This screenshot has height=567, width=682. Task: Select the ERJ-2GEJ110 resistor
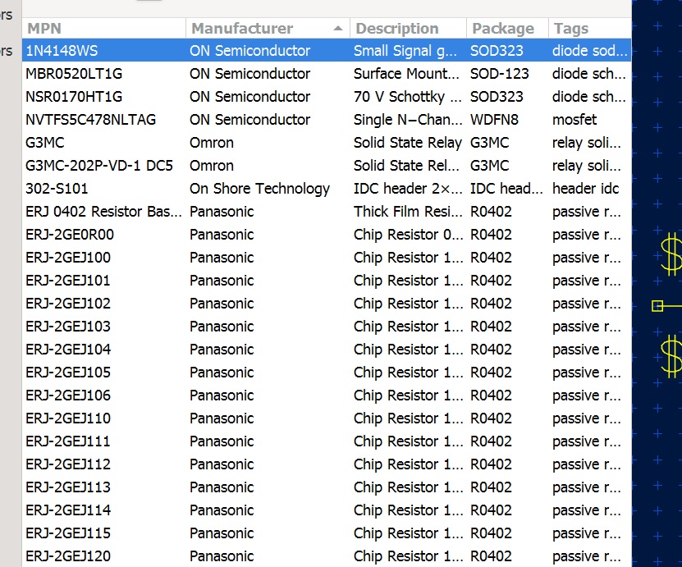[x=327, y=418]
